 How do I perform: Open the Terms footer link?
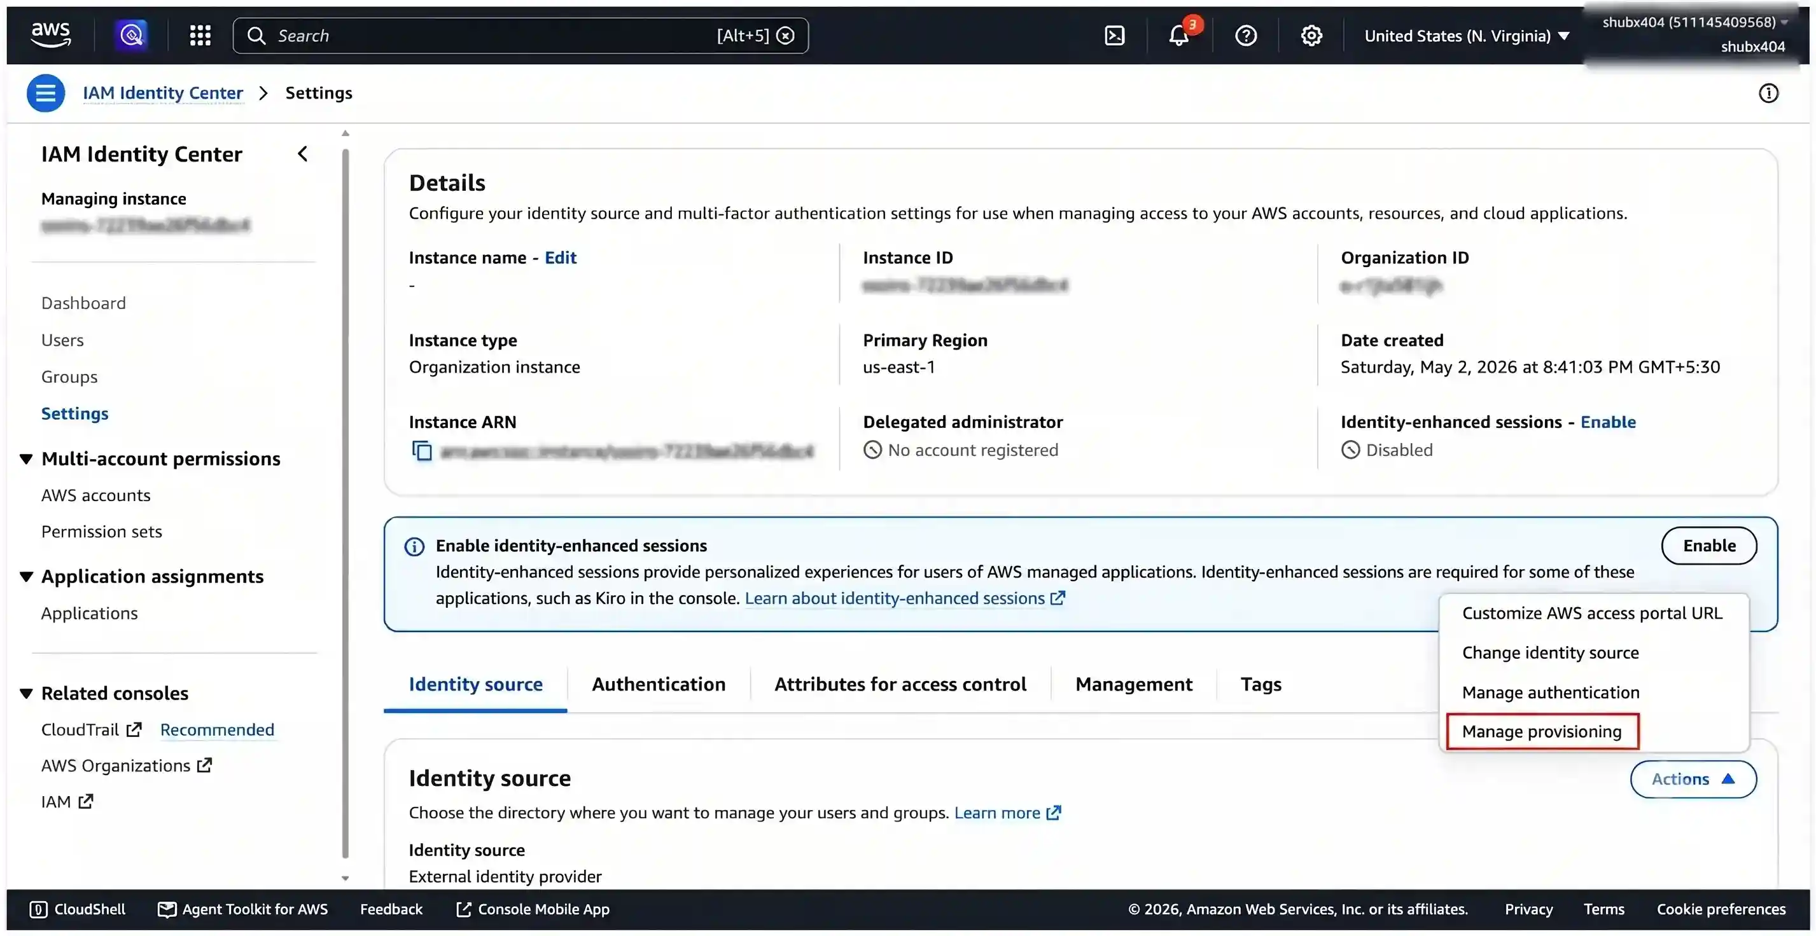click(x=1604, y=911)
